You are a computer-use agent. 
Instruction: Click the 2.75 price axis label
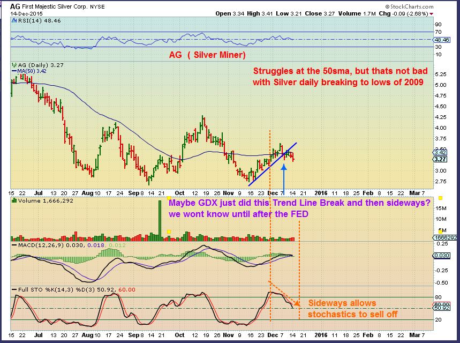[441, 182]
